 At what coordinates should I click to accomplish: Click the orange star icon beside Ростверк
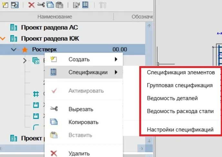(x=25, y=50)
